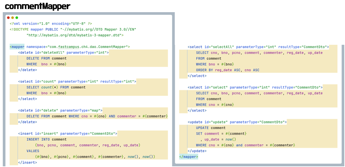Click the 'UPDATE comment' line

pos(211,128)
